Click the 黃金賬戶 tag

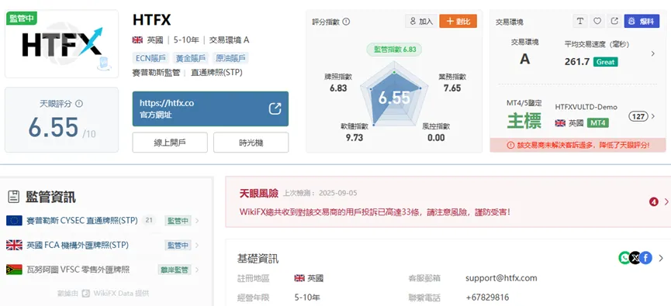[191, 58]
